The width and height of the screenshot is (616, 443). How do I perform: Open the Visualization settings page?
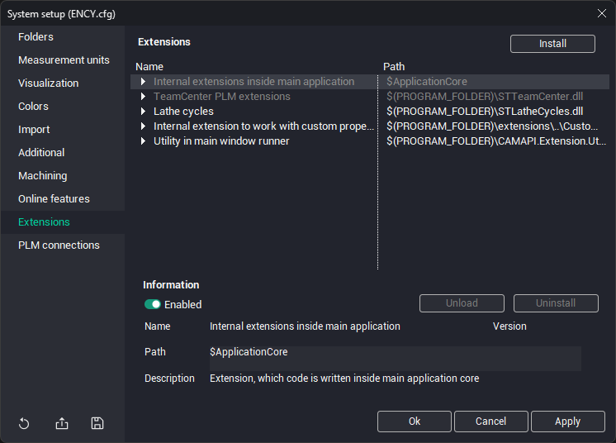49,83
